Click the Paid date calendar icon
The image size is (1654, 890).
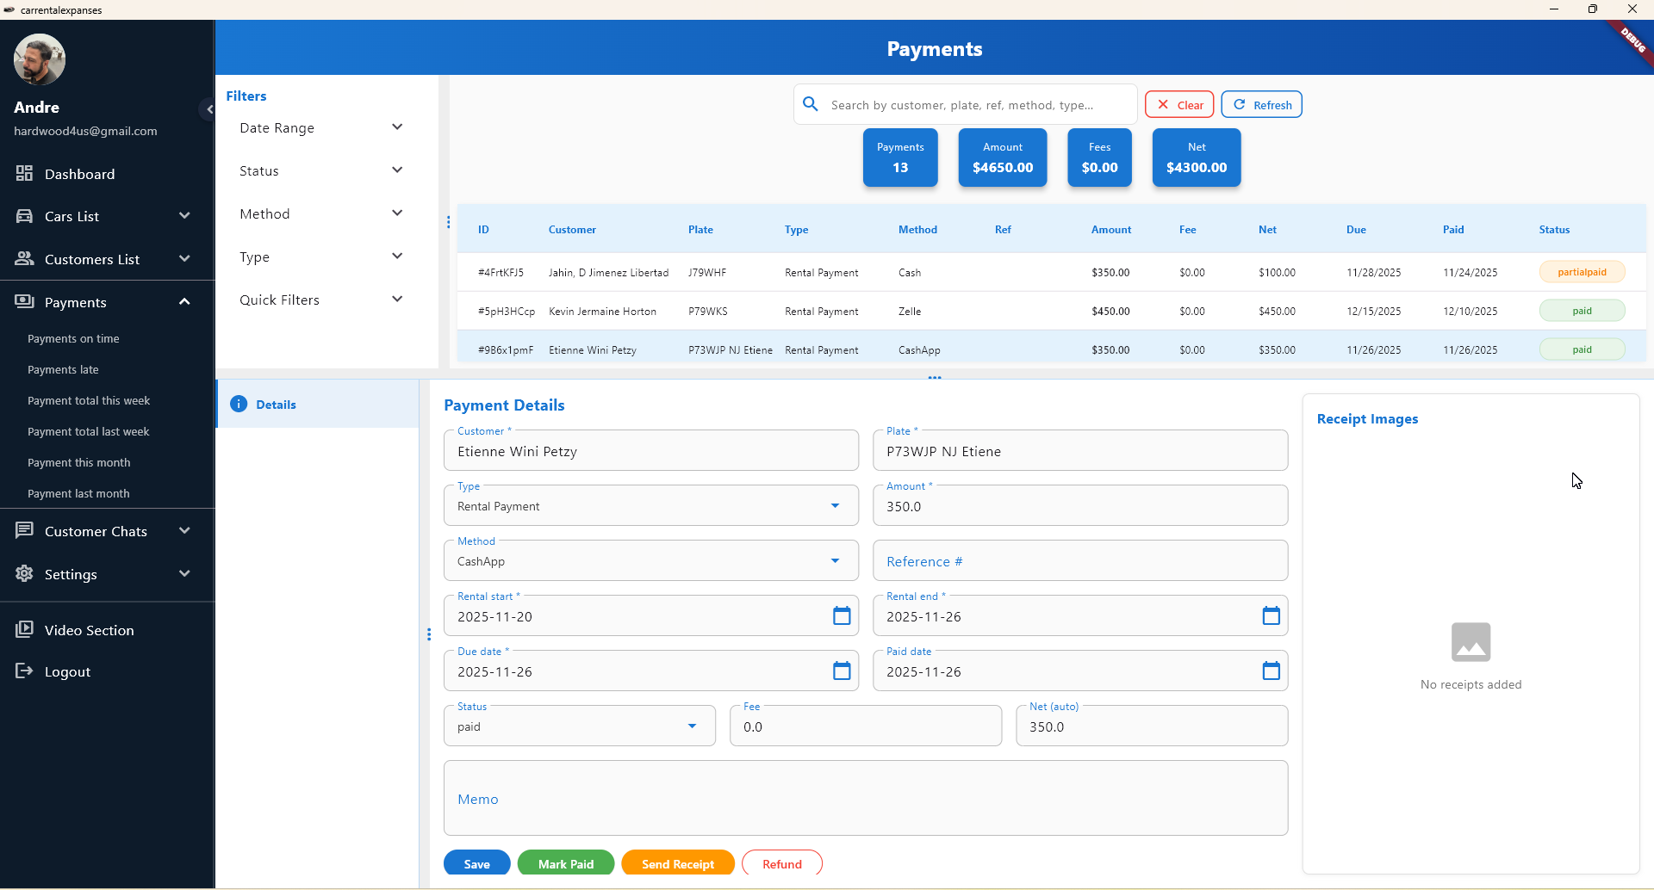[1271, 671]
